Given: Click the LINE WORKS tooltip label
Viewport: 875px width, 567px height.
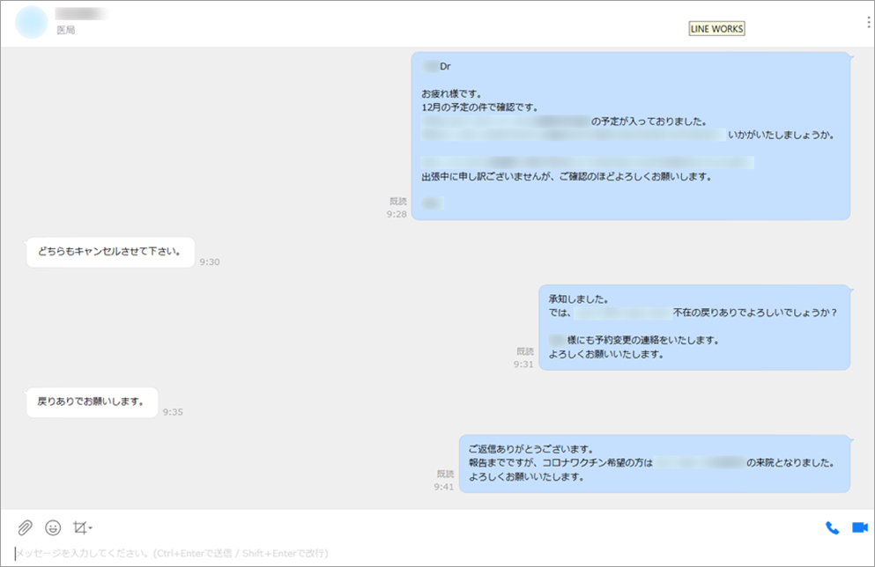Looking at the screenshot, I should point(716,29).
